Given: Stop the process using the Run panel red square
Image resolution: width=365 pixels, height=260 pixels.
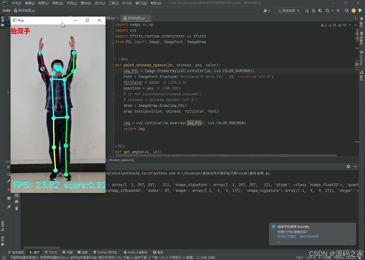Looking at the screenshot, I should tap(9, 189).
